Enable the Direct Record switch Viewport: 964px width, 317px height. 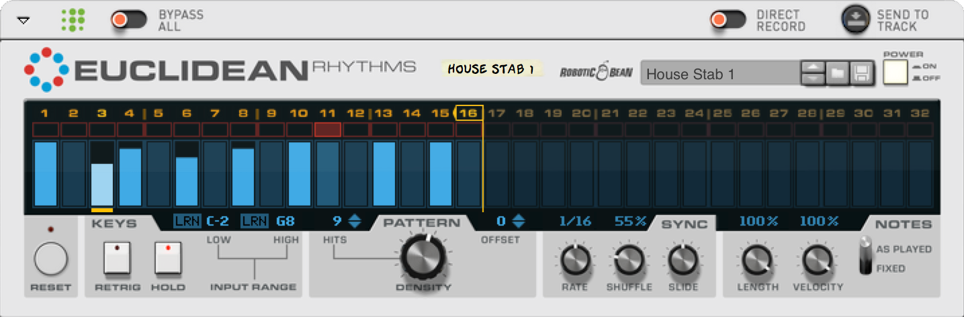[728, 20]
